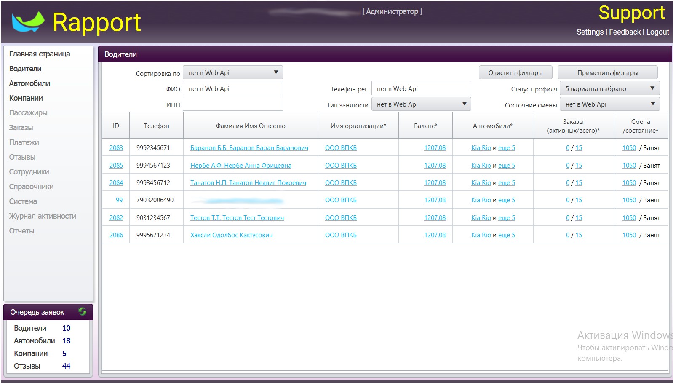The image size is (673, 383).
Task: Click the Очистить фильтры button
Action: pyautogui.click(x=515, y=72)
